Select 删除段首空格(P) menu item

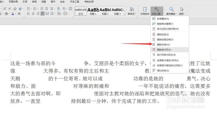(170, 39)
